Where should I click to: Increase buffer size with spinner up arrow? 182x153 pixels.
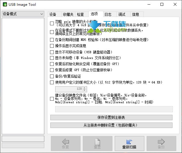(85, 88)
